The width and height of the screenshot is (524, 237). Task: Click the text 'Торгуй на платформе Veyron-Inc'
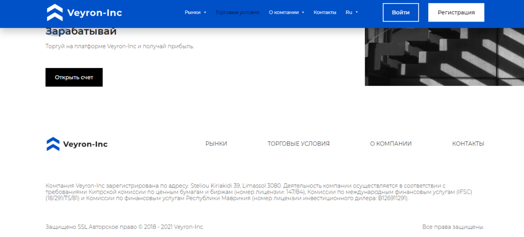point(91,46)
